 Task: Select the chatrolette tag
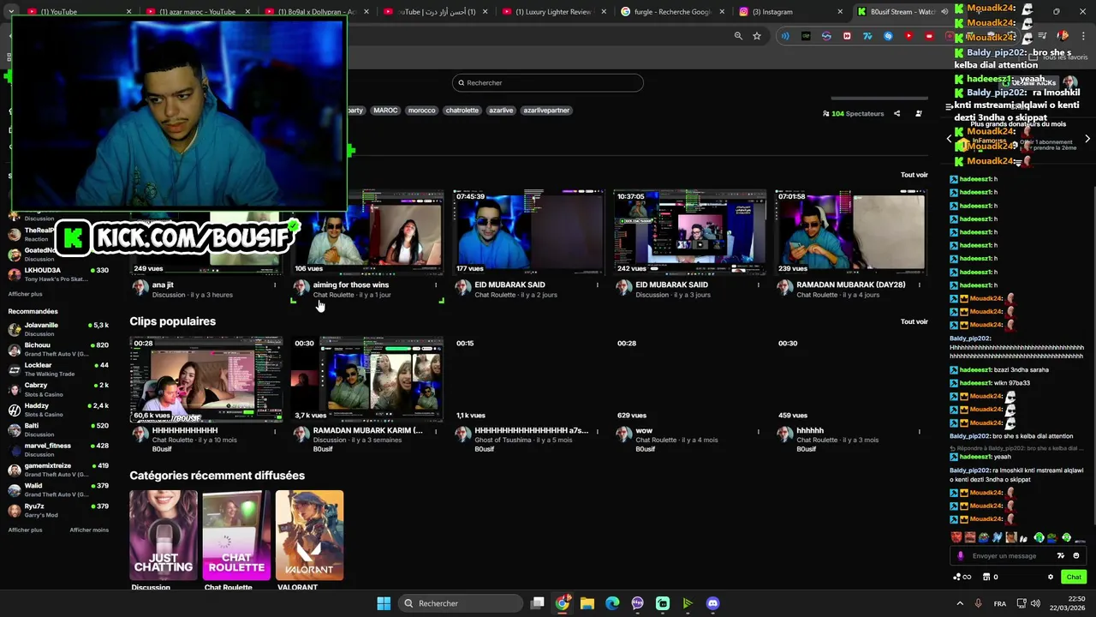tap(462, 111)
